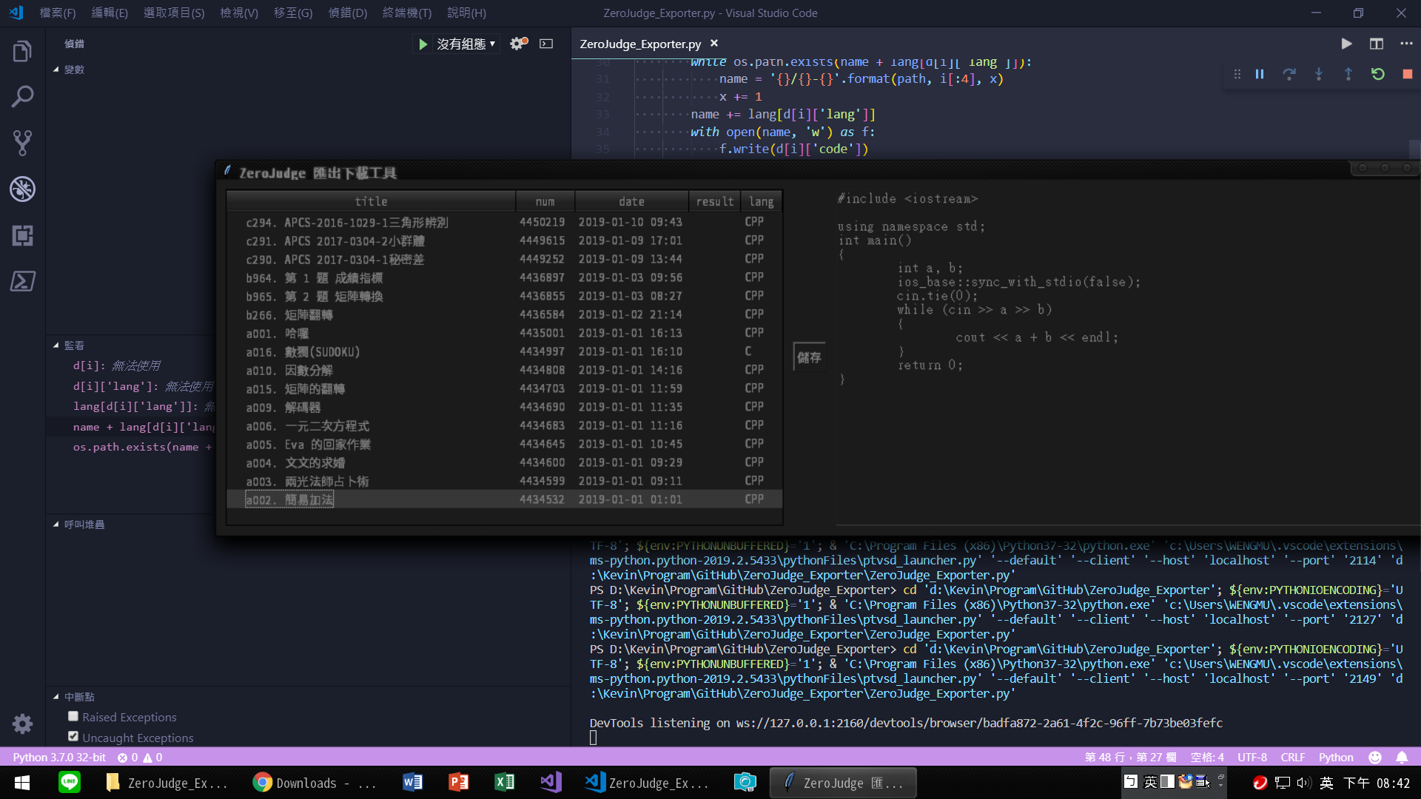Open the Source Control view icon
The image size is (1421, 799).
[22, 143]
